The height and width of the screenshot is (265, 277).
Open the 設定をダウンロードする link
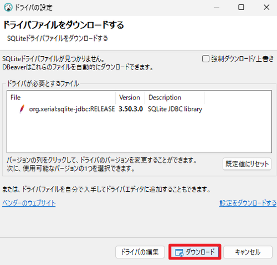[x=248, y=203]
